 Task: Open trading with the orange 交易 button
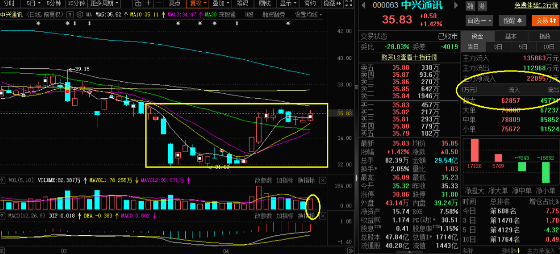click(544, 21)
